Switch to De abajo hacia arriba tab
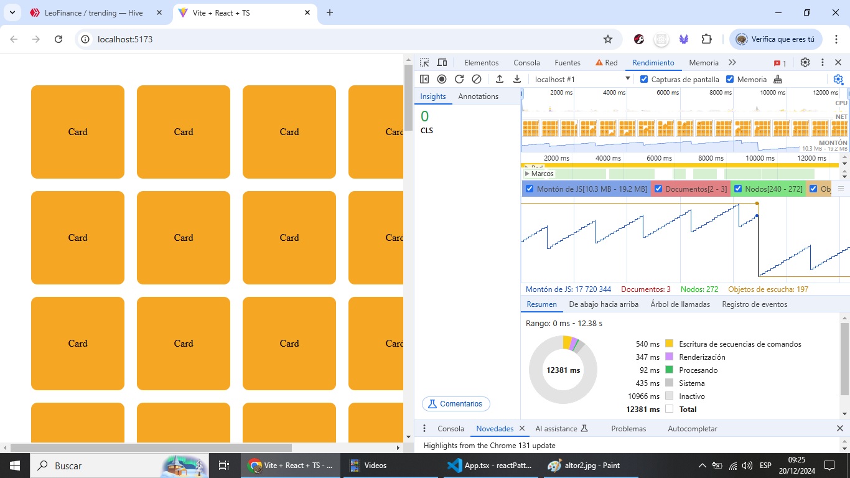Viewport: 850px width, 478px height. coord(604,304)
